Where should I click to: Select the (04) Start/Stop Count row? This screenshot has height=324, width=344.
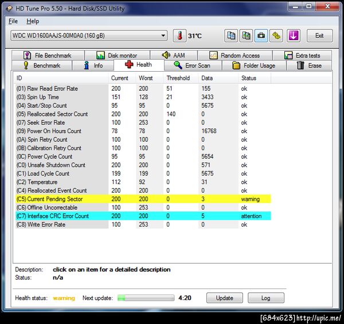tap(143, 106)
